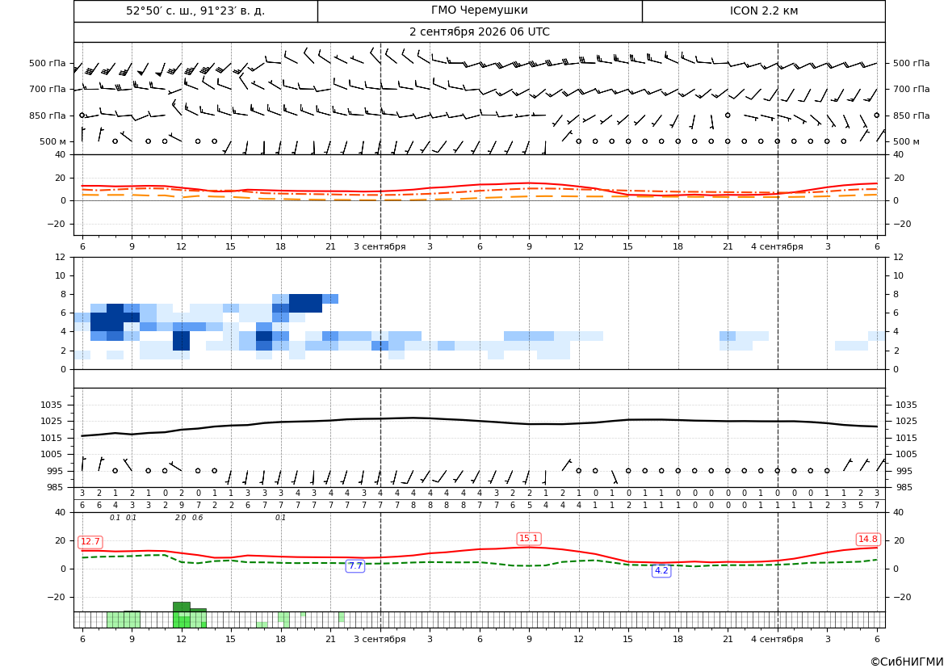This screenshot has width=944, height=668.
Task: Click the ГМО Черемушки station title
Action: pos(480,11)
